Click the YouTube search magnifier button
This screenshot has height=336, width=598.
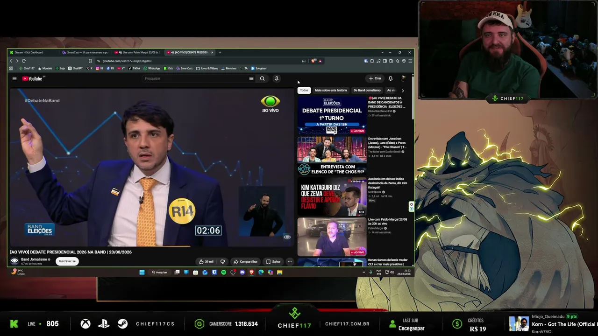point(262,78)
